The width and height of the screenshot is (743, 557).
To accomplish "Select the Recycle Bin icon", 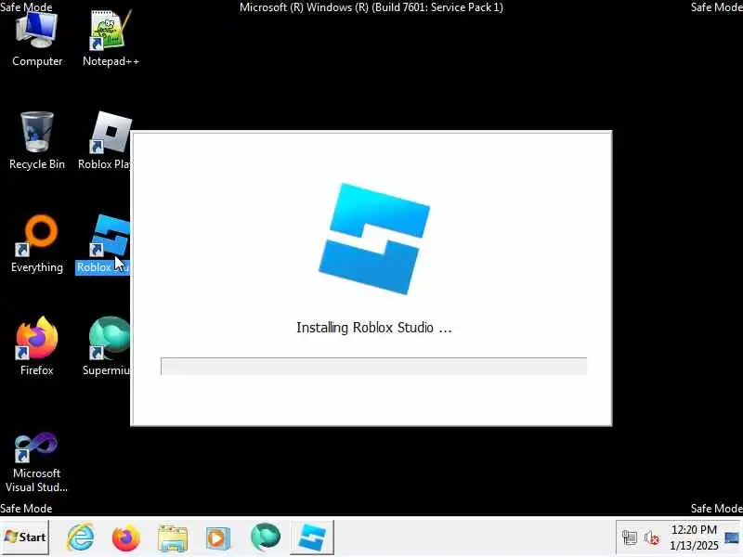I will (x=37, y=141).
